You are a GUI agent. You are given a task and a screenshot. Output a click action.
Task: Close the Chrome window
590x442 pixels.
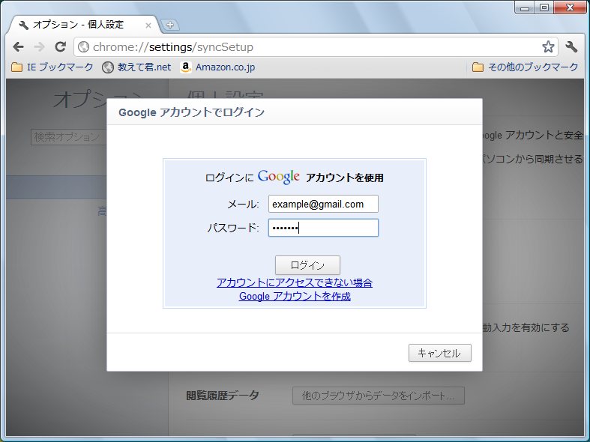click(570, 7)
